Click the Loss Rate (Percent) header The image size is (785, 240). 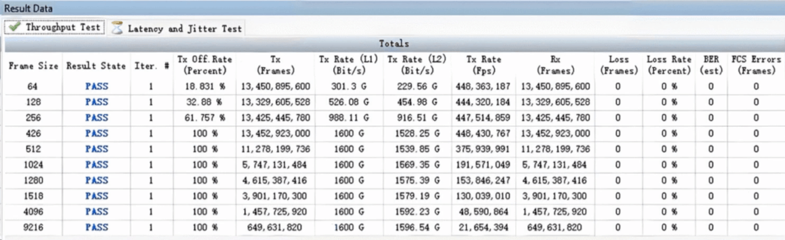point(669,65)
